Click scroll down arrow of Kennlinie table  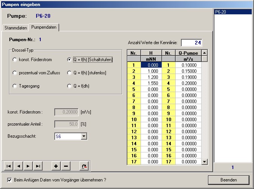(205, 161)
